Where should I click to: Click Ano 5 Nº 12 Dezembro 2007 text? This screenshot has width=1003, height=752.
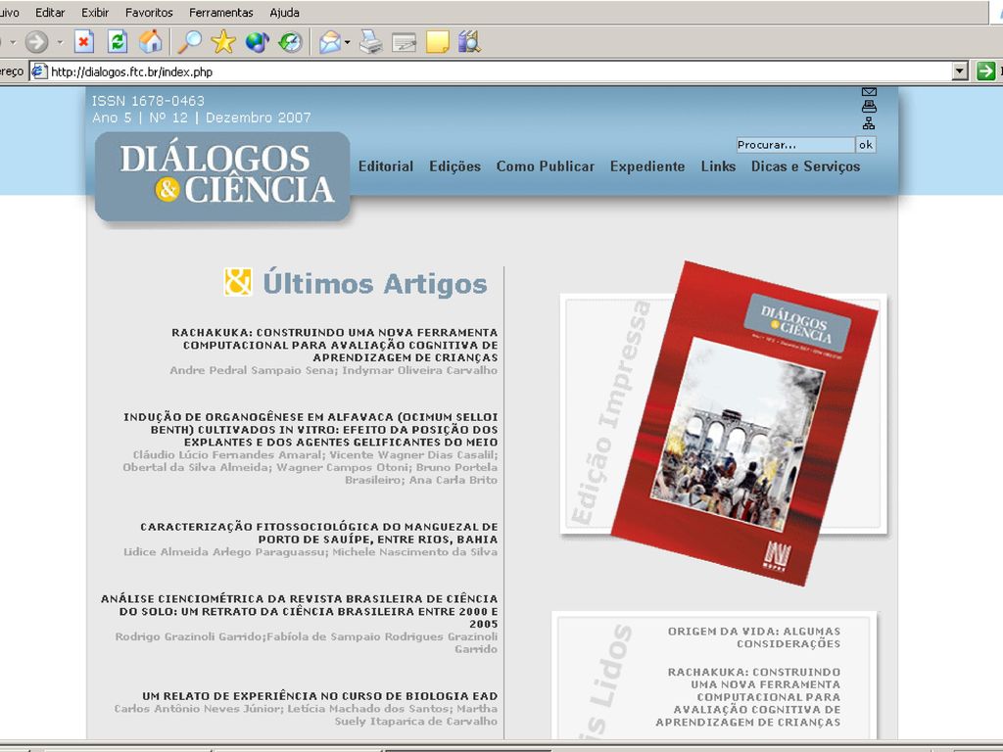[x=202, y=117]
